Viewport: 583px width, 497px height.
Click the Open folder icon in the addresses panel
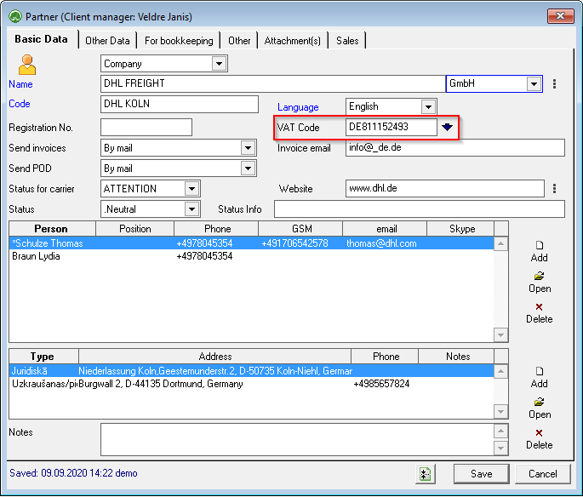tap(539, 402)
